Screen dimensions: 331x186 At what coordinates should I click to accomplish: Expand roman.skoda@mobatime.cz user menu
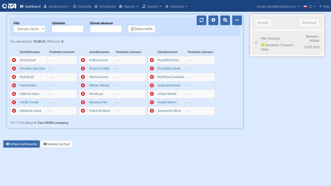pos(278,6)
